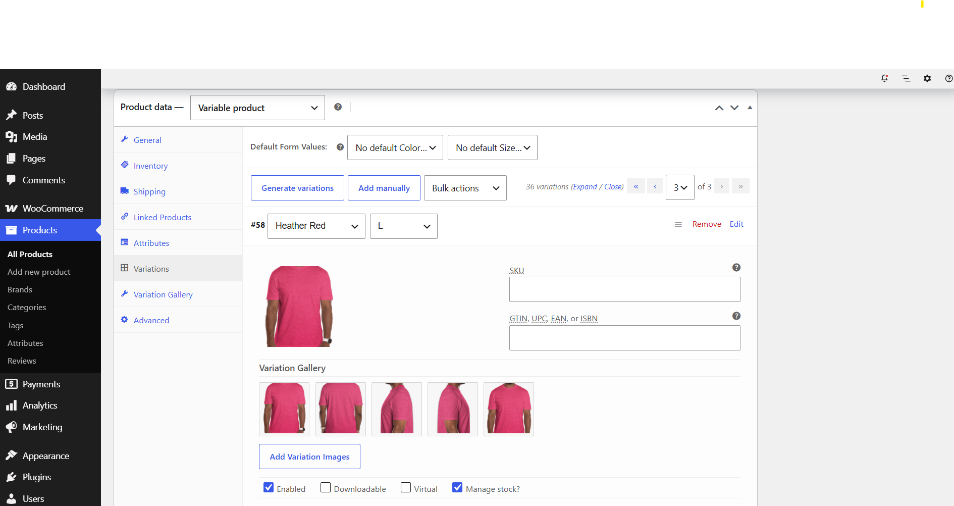The image size is (954, 506).
Task: Click the help question mark in top bar
Action: pos(949,78)
